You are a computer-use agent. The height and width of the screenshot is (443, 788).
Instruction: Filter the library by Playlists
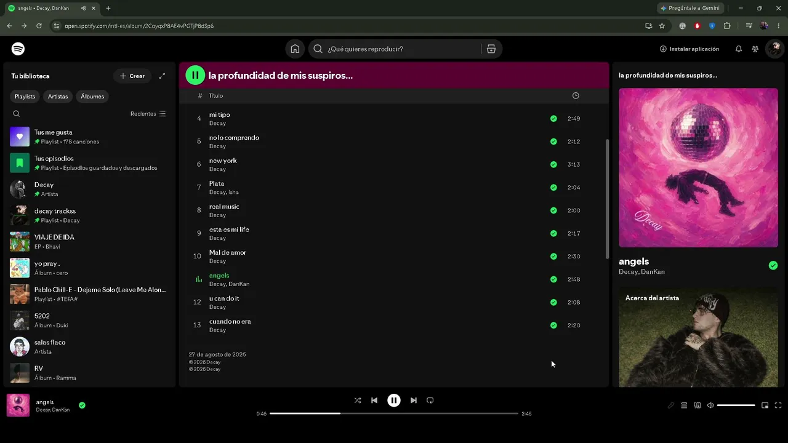(25, 97)
